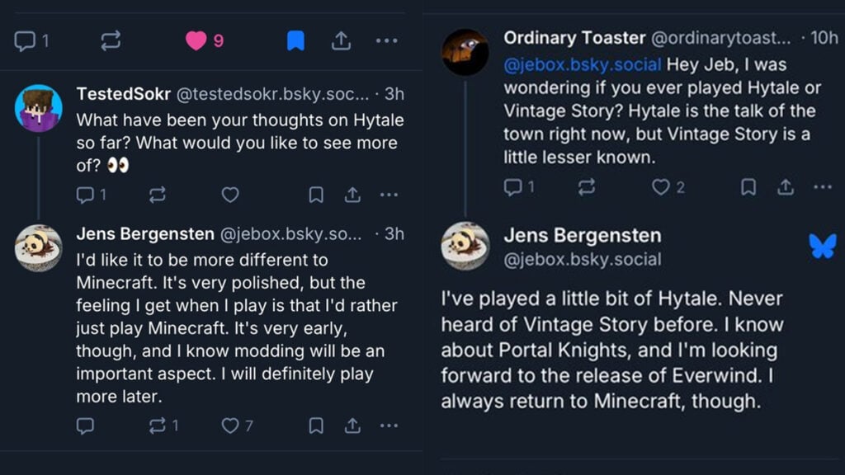Image resolution: width=845 pixels, height=475 pixels.
Task: Toggle the like heart on Ordinary Toaster's post
Action: coord(660,187)
